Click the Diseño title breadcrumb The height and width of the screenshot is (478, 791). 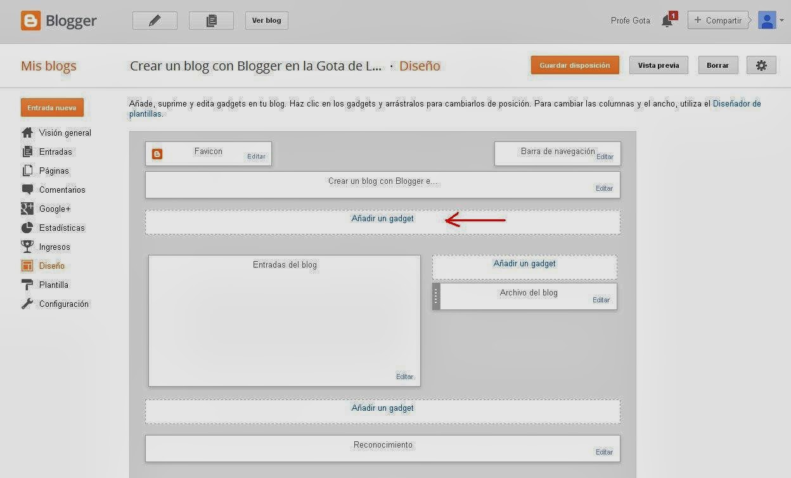click(x=420, y=66)
